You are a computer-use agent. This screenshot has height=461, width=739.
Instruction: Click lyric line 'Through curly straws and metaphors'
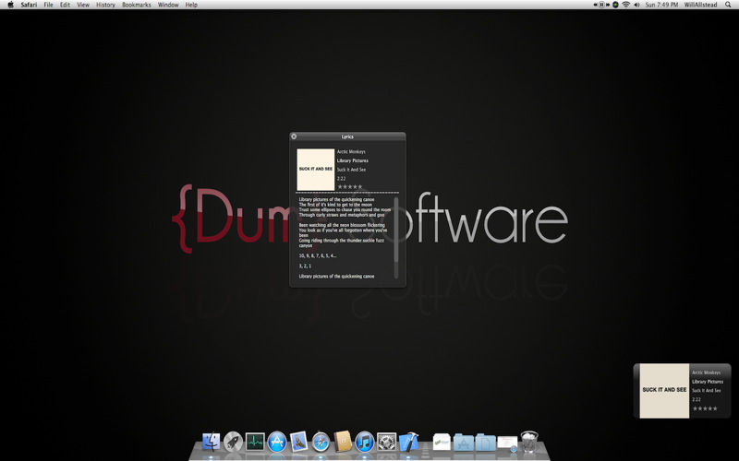click(342, 215)
